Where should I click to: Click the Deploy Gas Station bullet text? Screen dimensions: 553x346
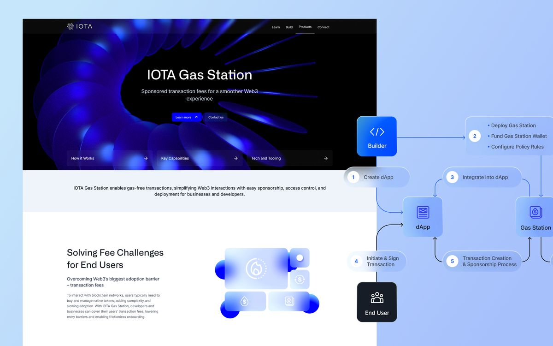coord(513,125)
